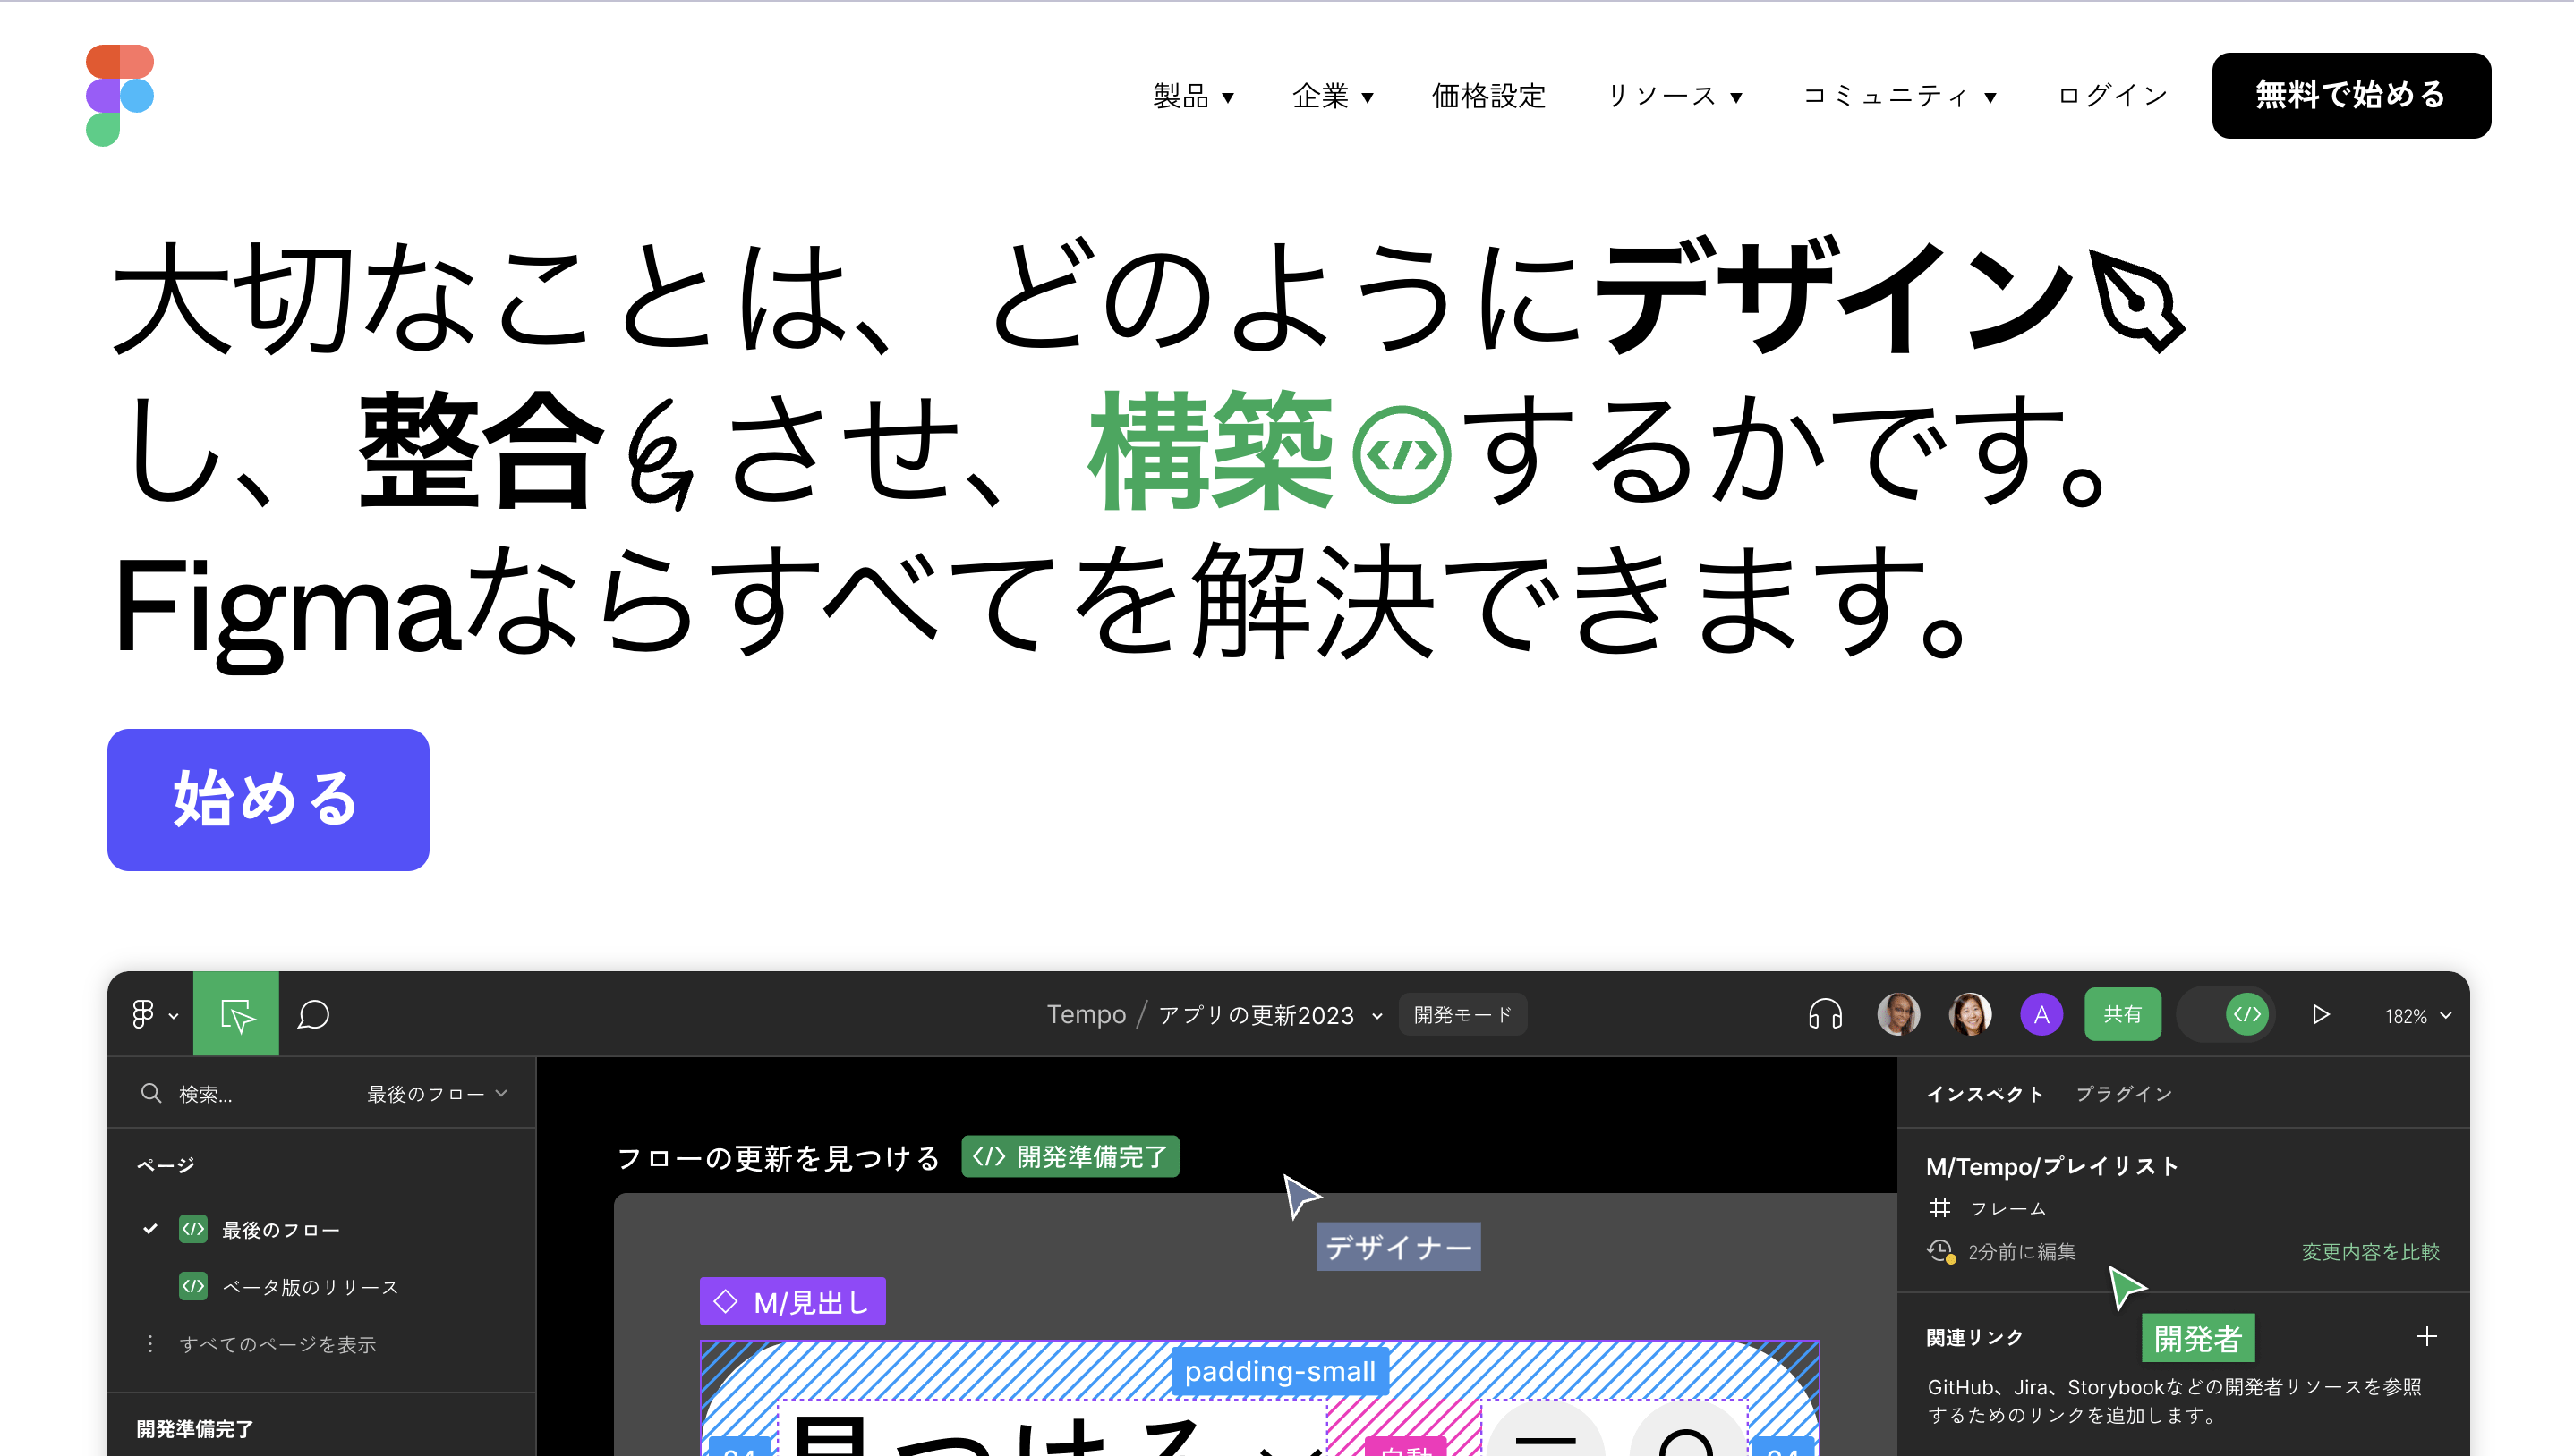Click the green code icon beside 構築

(1401, 454)
